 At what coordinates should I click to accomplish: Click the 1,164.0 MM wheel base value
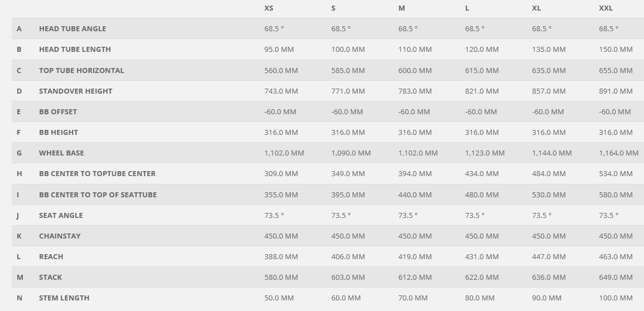click(x=618, y=153)
